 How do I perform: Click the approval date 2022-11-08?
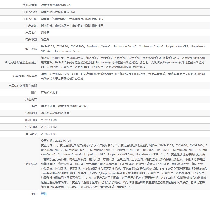[x=49, y=120]
